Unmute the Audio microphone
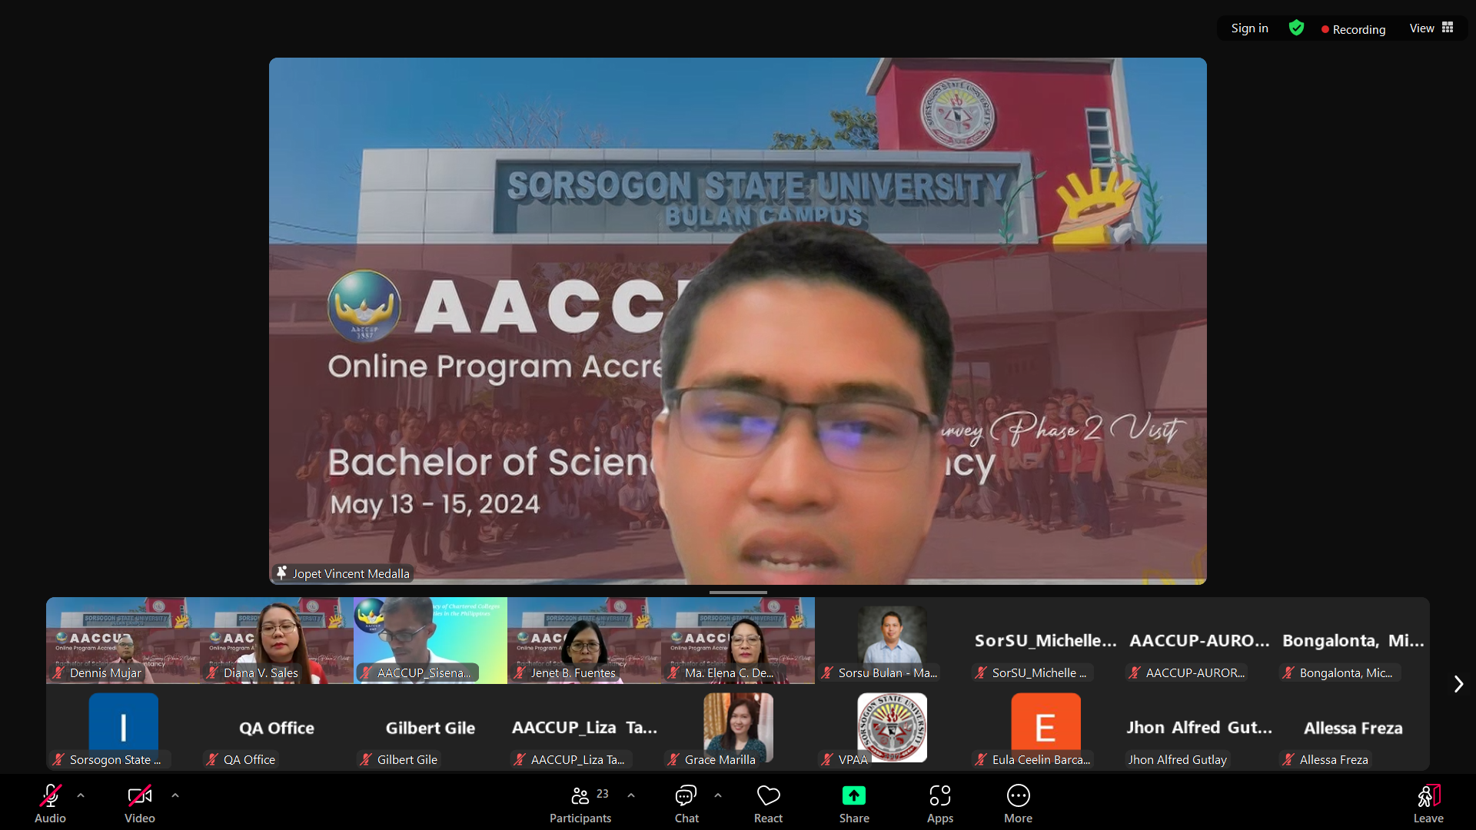 50,795
